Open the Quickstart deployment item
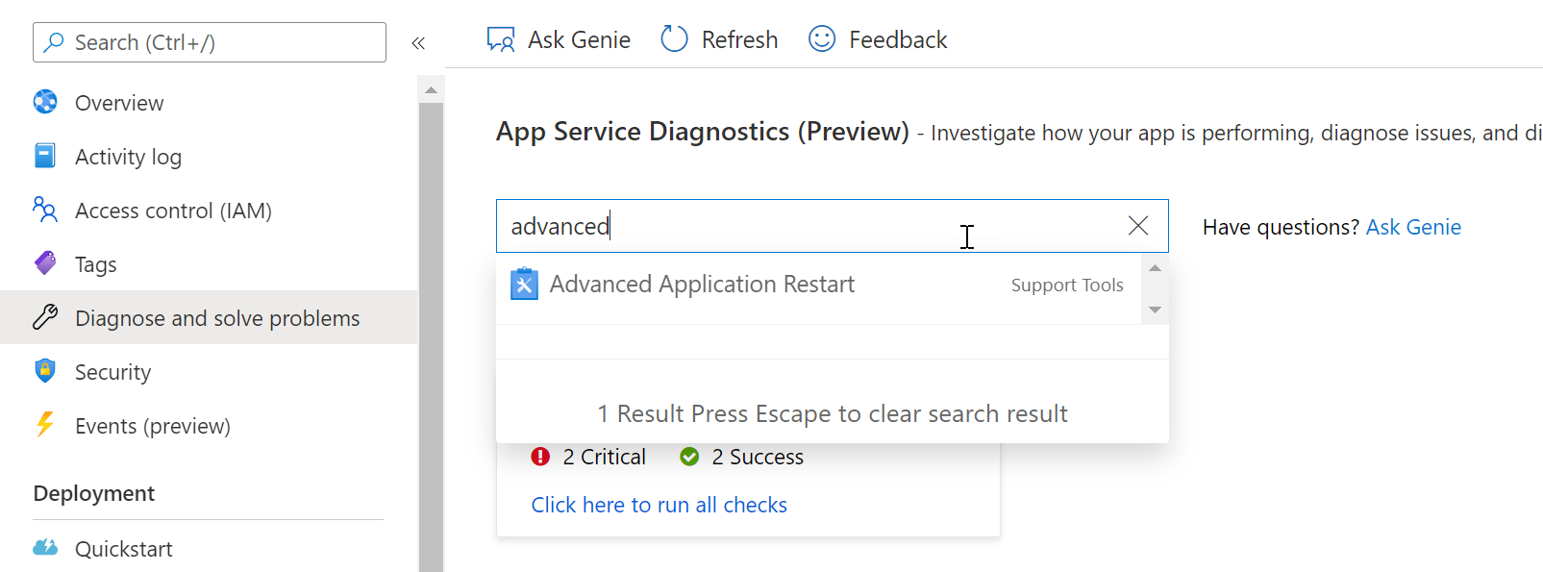1543x572 pixels. click(x=209, y=548)
